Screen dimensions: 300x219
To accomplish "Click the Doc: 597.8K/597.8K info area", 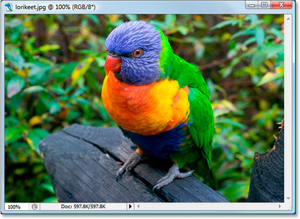I will 83,207.
